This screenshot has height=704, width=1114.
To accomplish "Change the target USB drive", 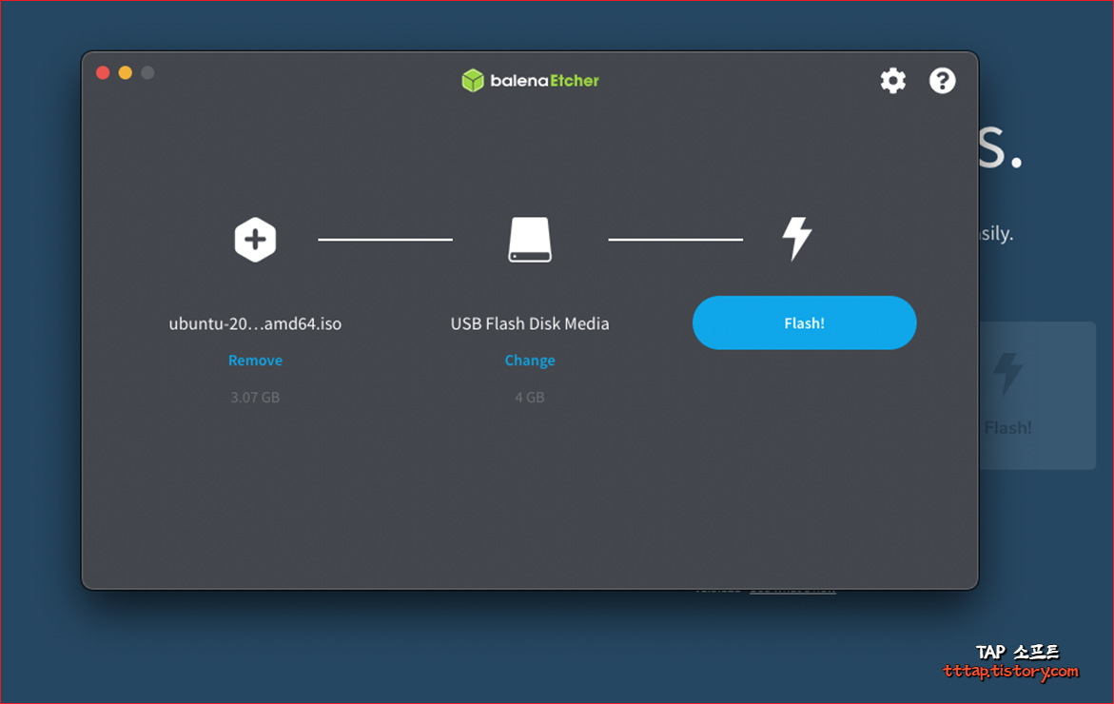I will [529, 361].
